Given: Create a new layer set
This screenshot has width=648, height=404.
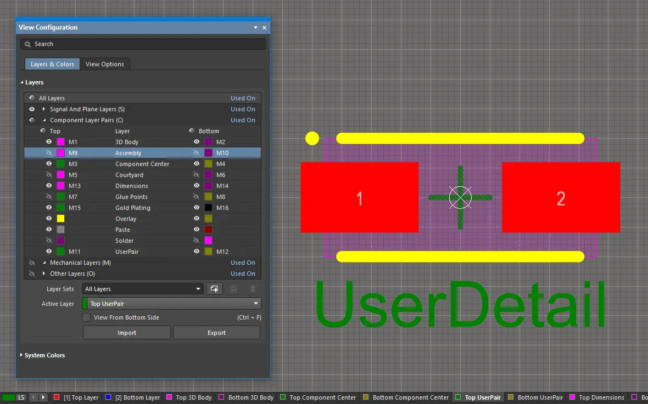Looking at the screenshot, I should [x=214, y=288].
